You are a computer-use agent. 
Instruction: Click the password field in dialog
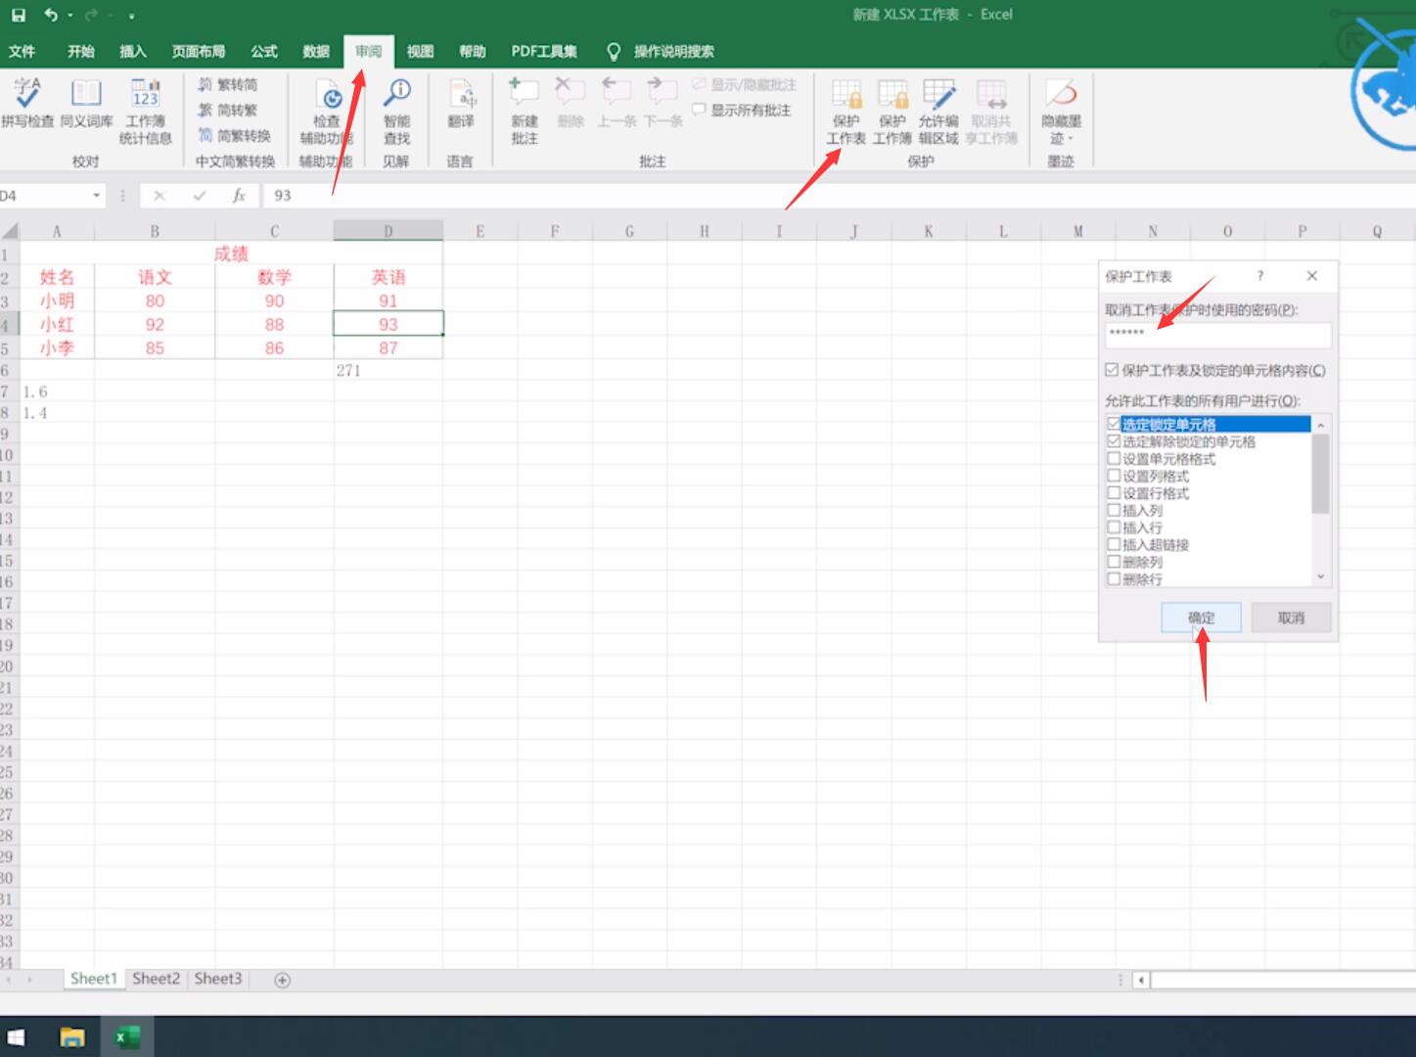(x=1218, y=335)
